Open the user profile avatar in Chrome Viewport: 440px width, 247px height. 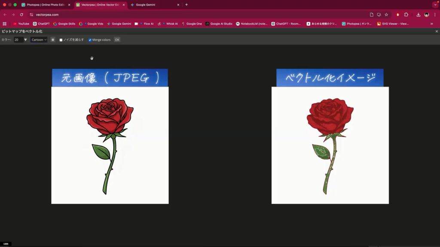[x=426, y=15]
